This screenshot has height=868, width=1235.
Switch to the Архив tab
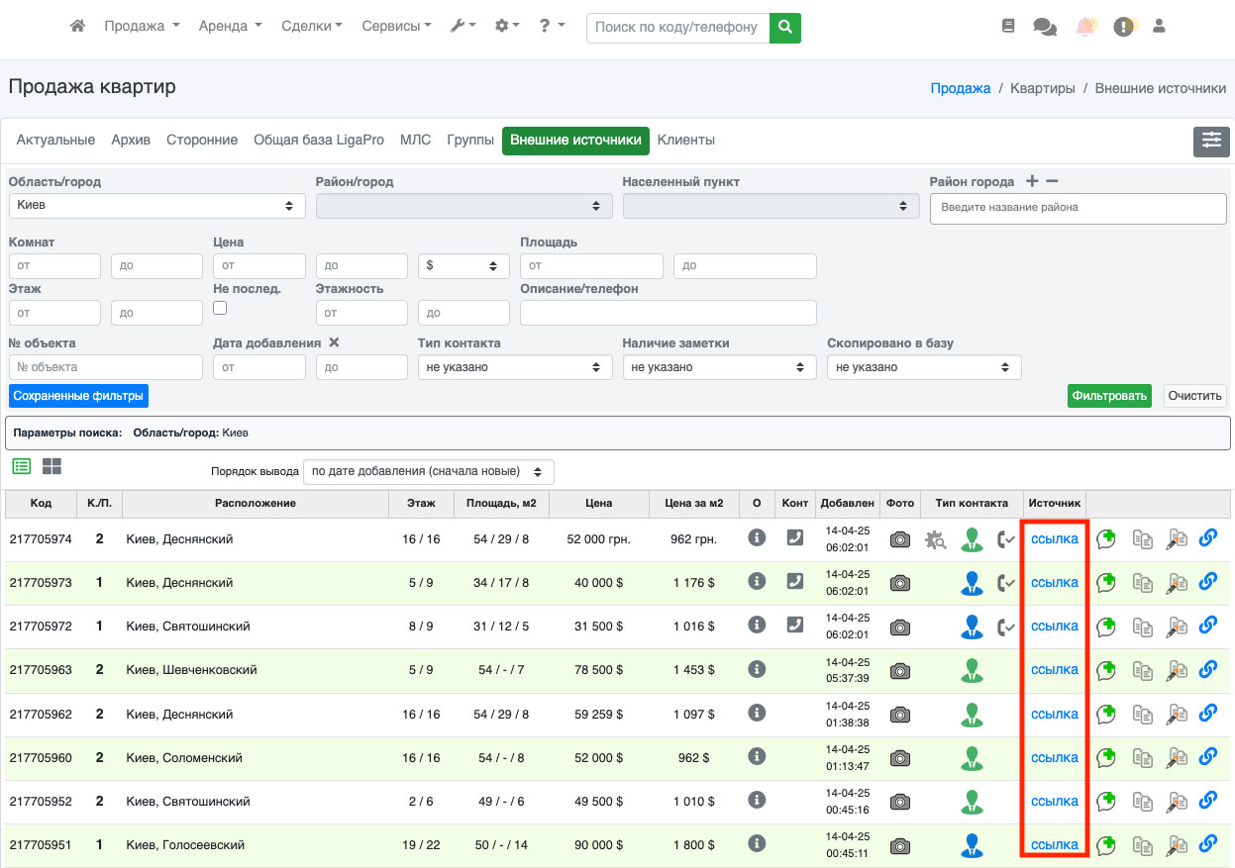point(131,141)
